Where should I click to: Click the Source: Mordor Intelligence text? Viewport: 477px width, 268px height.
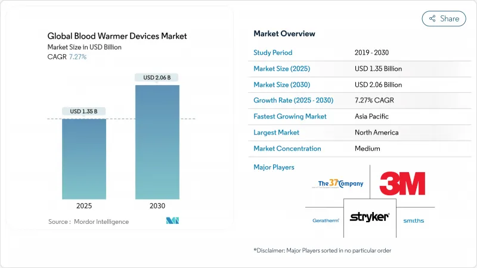[88, 222]
